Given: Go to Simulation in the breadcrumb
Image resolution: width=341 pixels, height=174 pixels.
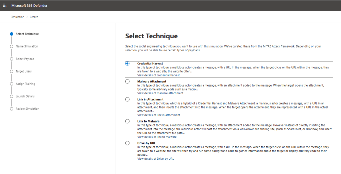Looking at the screenshot, I should coord(17,17).
